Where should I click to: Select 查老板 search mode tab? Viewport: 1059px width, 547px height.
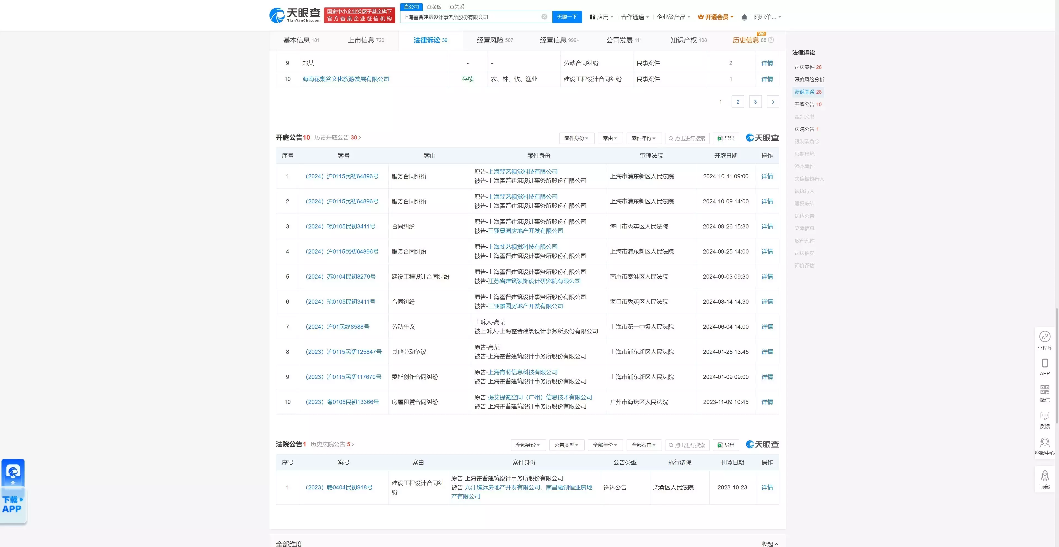[x=434, y=7]
